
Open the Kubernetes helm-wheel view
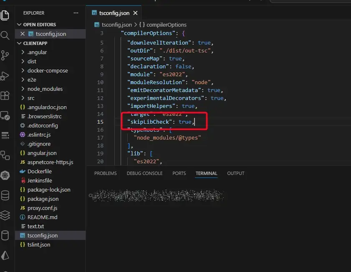[5, 175]
